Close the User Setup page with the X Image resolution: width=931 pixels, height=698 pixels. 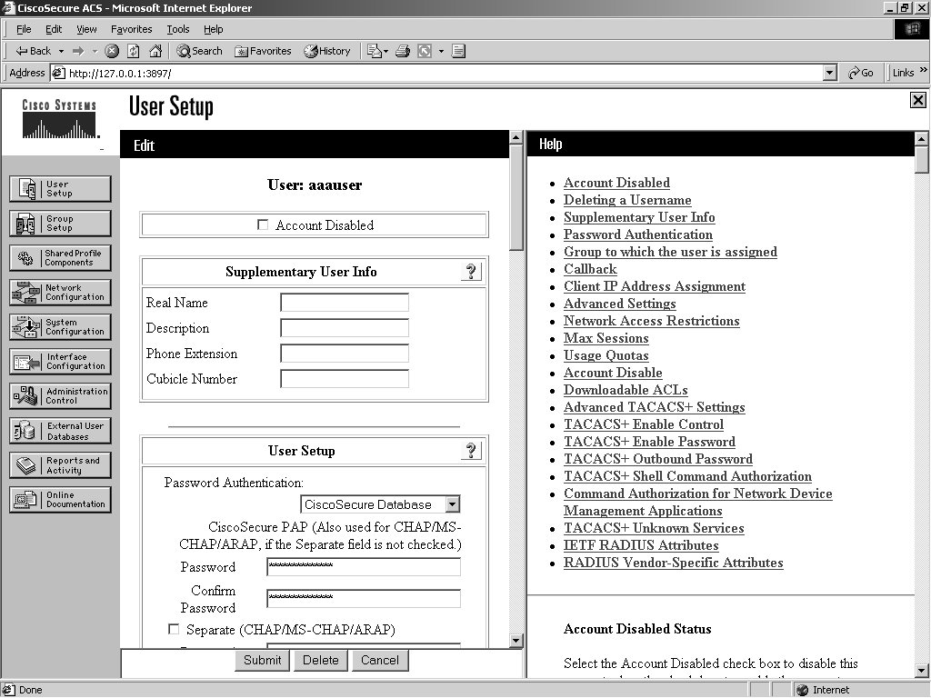pyautogui.click(x=917, y=100)
